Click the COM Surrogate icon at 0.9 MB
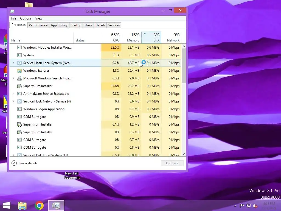 tap(19, 117)
